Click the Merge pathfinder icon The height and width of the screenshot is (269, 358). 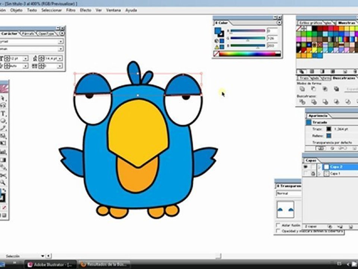(325, 102)
